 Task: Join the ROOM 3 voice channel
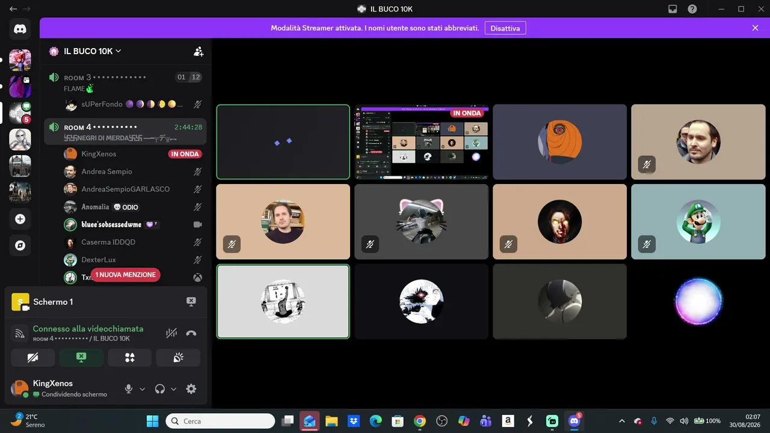(x=125, y=82)
